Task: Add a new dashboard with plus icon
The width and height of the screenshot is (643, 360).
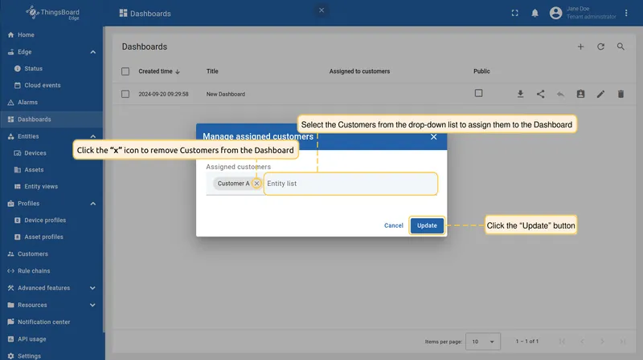Action: (580, 47)
